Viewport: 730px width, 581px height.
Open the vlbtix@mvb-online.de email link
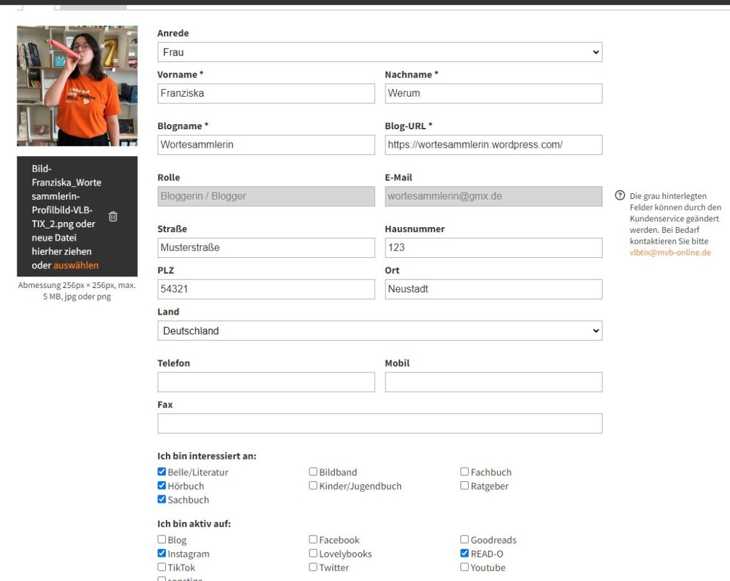click(x=670, y=253)
